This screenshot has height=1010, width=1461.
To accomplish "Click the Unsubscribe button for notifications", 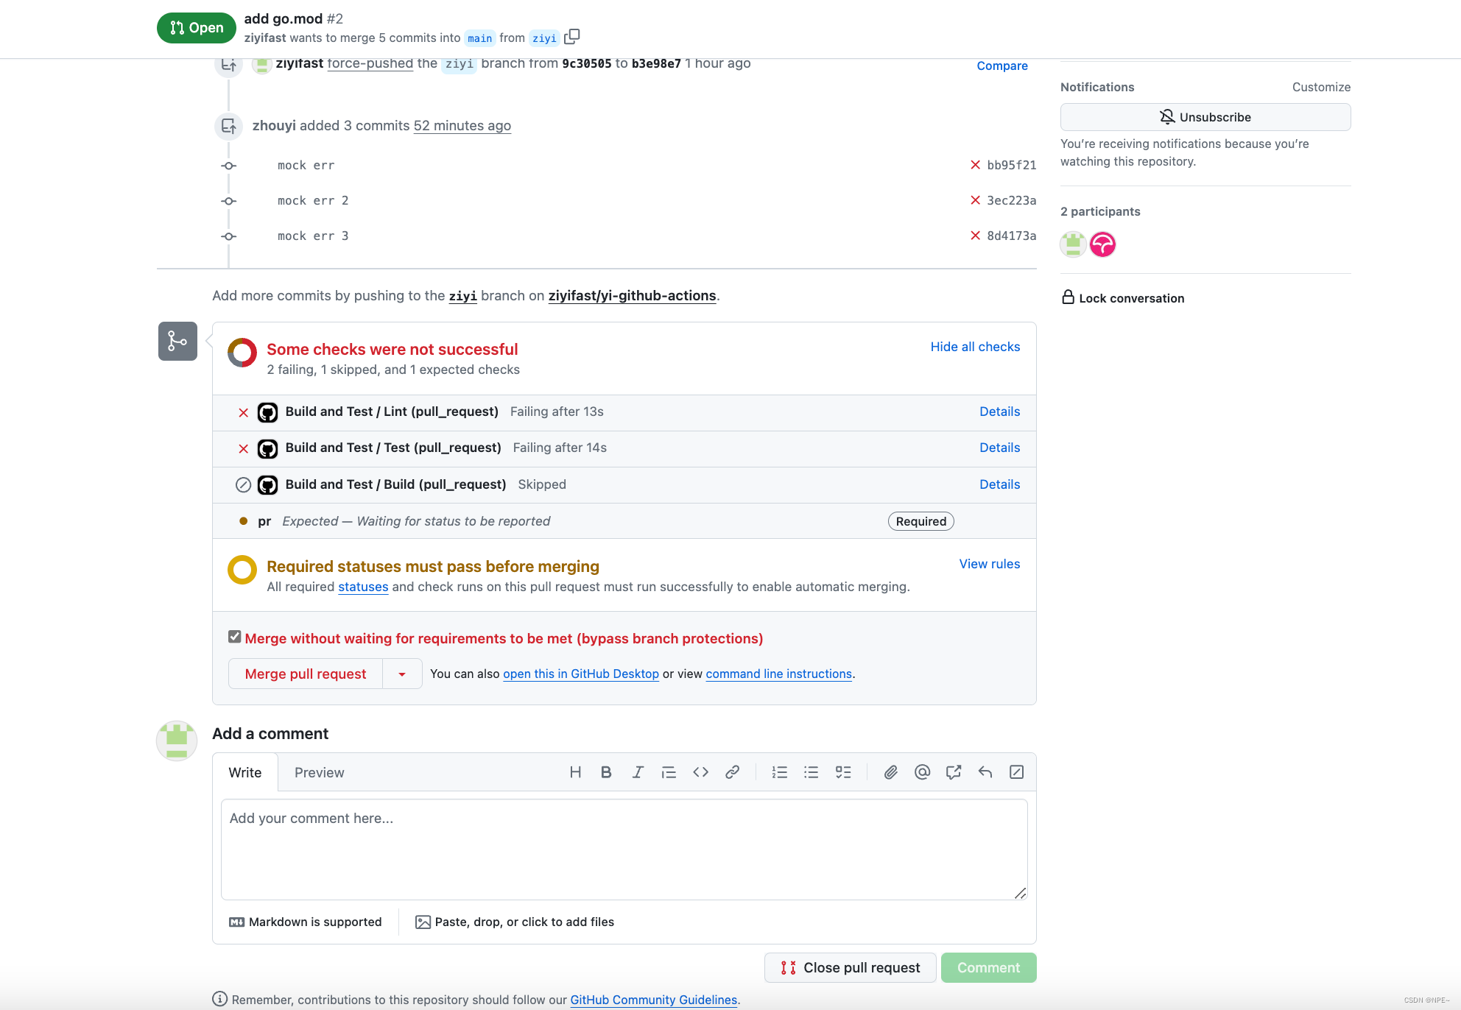I will point(1205,116).
